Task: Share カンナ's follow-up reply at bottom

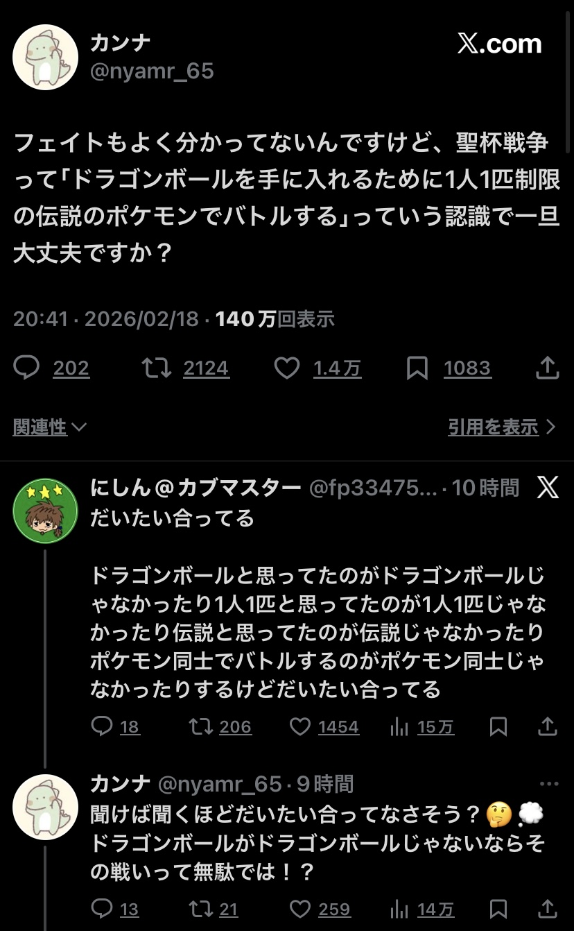Action: [x=548, y=909]
